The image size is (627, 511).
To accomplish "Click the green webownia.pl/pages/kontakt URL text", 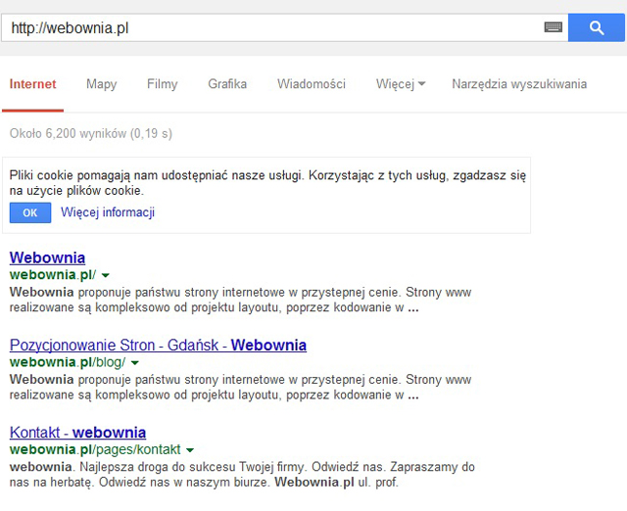I will pos(95,449).
